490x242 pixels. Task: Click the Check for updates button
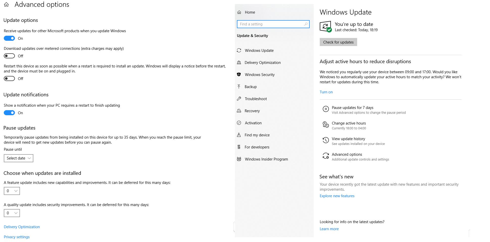[338, 42]
